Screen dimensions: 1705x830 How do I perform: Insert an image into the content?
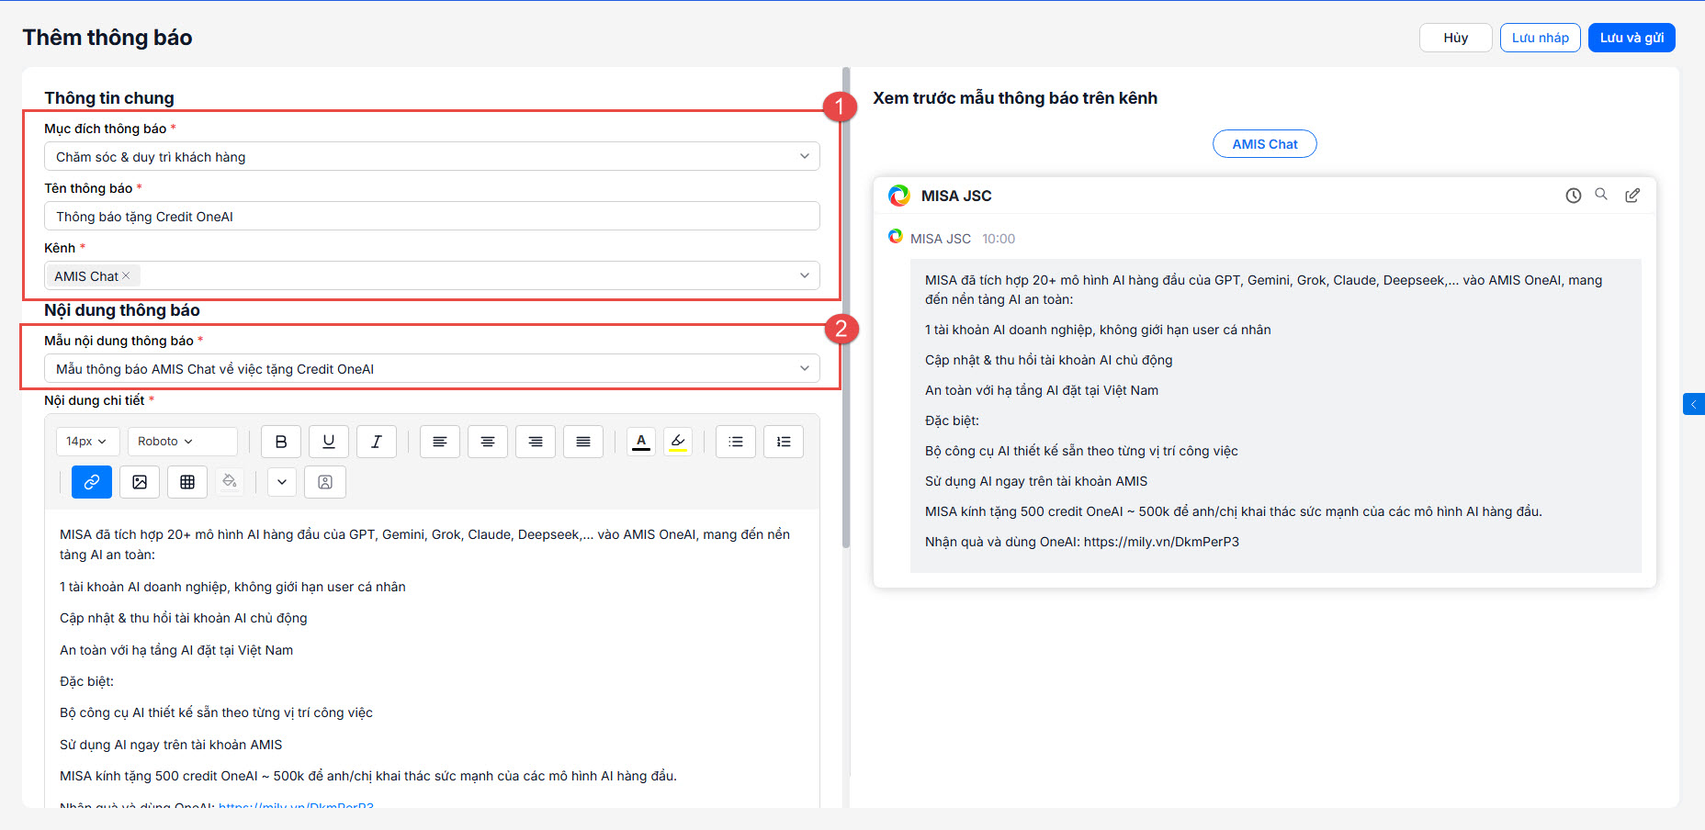click(140, 482)
